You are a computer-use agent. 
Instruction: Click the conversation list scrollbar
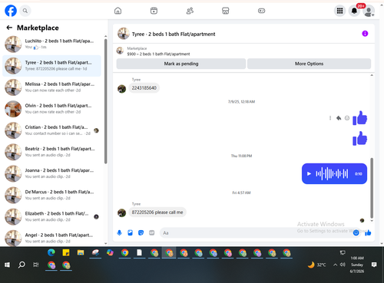point(105,101)
